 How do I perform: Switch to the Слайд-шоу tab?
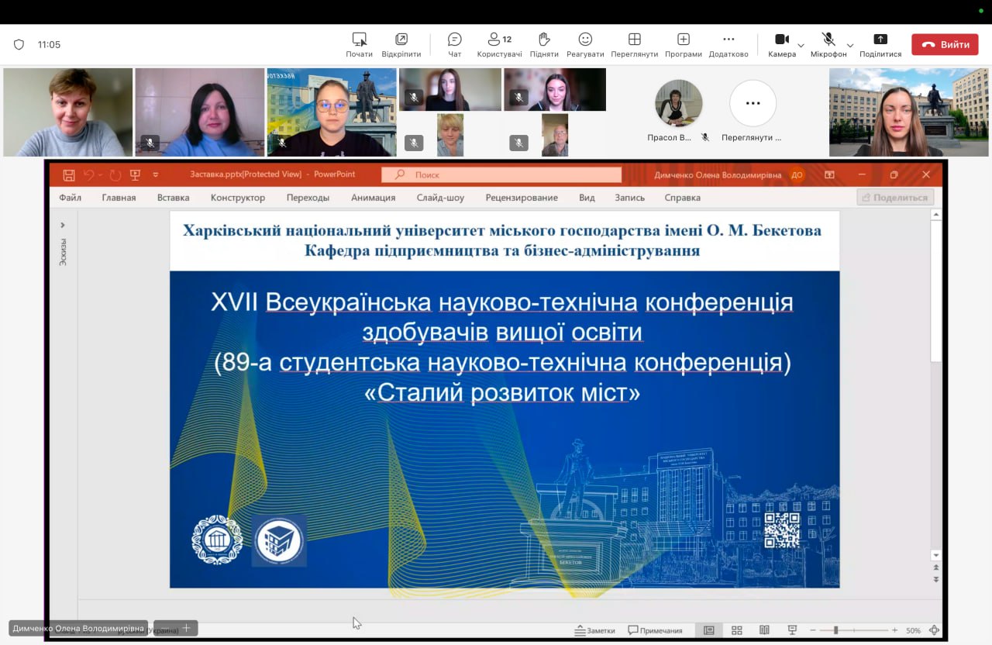tap(440, 198)
